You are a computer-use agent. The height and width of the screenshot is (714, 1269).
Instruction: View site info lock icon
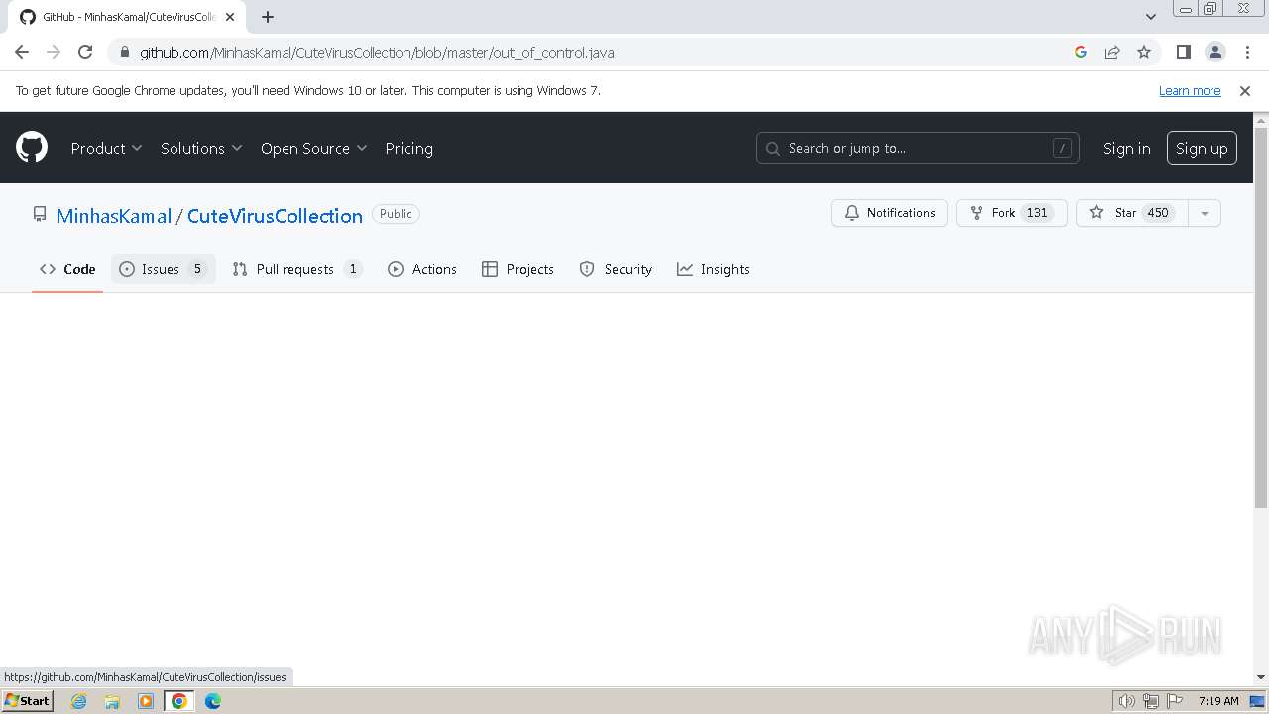click(124, 52)
